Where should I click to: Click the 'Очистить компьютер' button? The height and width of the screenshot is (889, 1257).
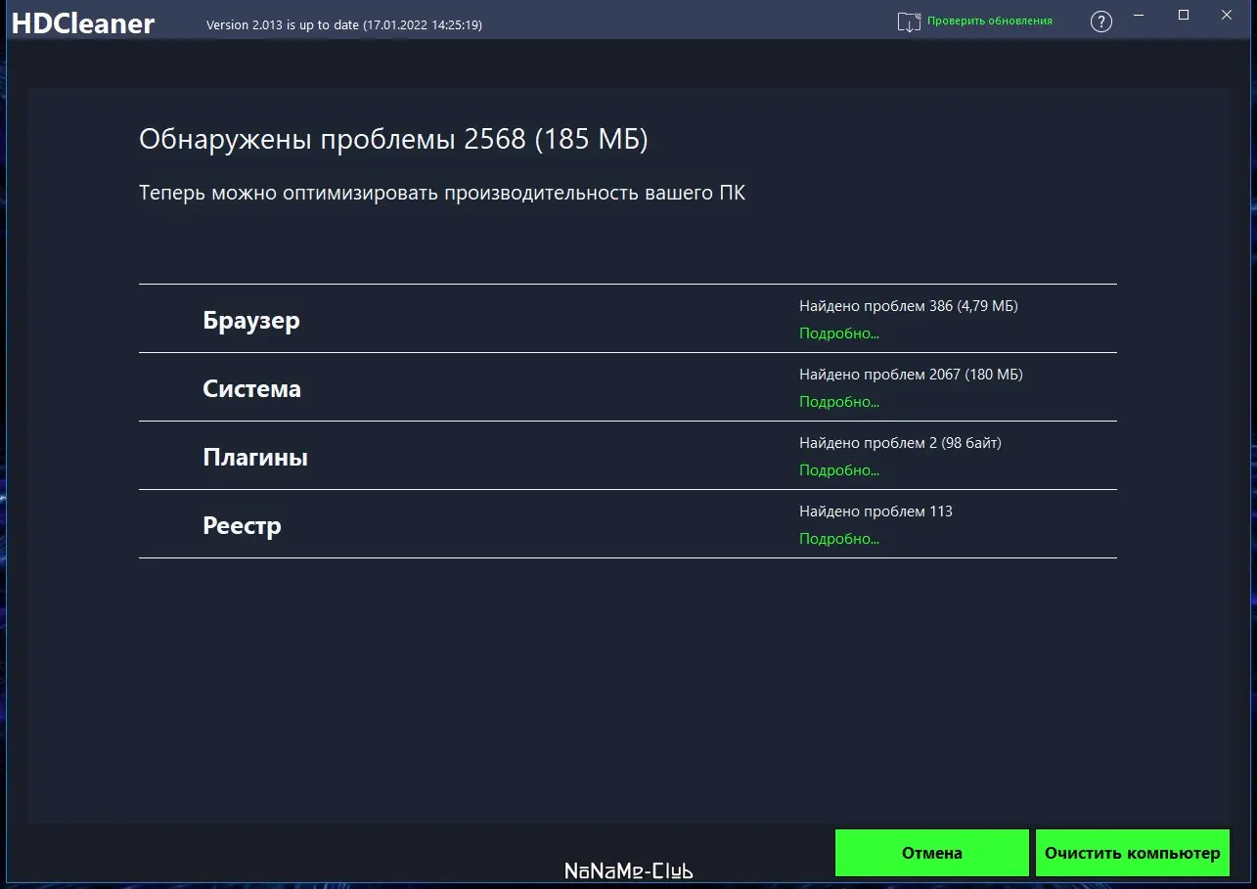(x=1133, y=853)
